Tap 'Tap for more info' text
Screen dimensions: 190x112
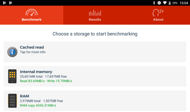tap(33, 52)
